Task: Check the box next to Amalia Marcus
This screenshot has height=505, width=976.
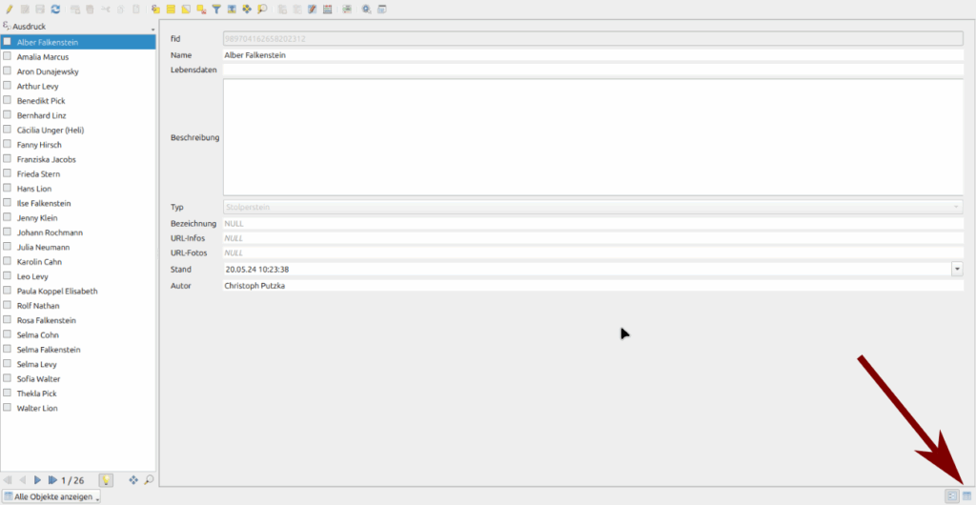Action: 8,57
